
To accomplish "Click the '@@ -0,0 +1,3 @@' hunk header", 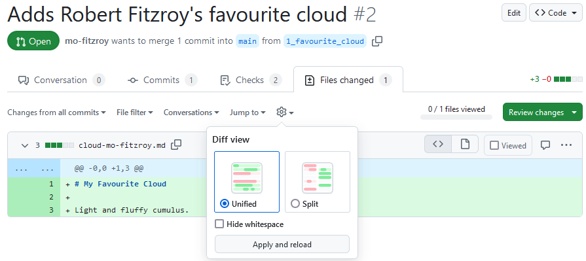I will coord(109,169).
